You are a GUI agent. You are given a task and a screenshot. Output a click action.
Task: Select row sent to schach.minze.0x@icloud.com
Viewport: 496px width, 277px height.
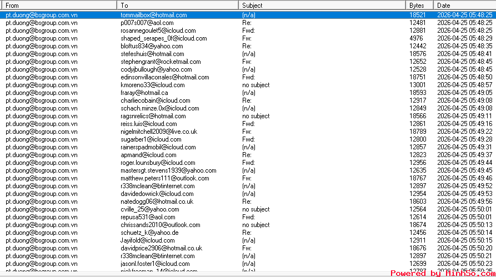pos(248,108)
